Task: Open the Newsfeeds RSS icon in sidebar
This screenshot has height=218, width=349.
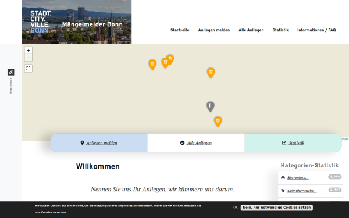Action: pos(11,72)
